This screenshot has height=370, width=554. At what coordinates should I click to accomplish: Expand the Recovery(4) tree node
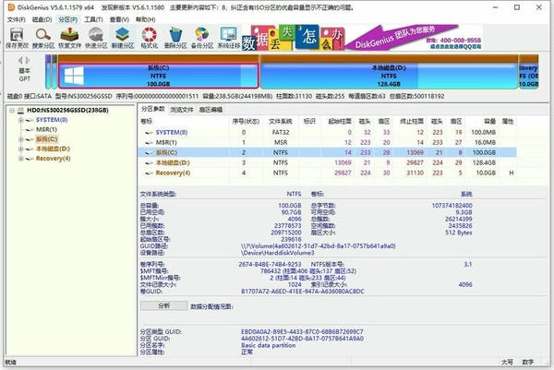[21, 159]
